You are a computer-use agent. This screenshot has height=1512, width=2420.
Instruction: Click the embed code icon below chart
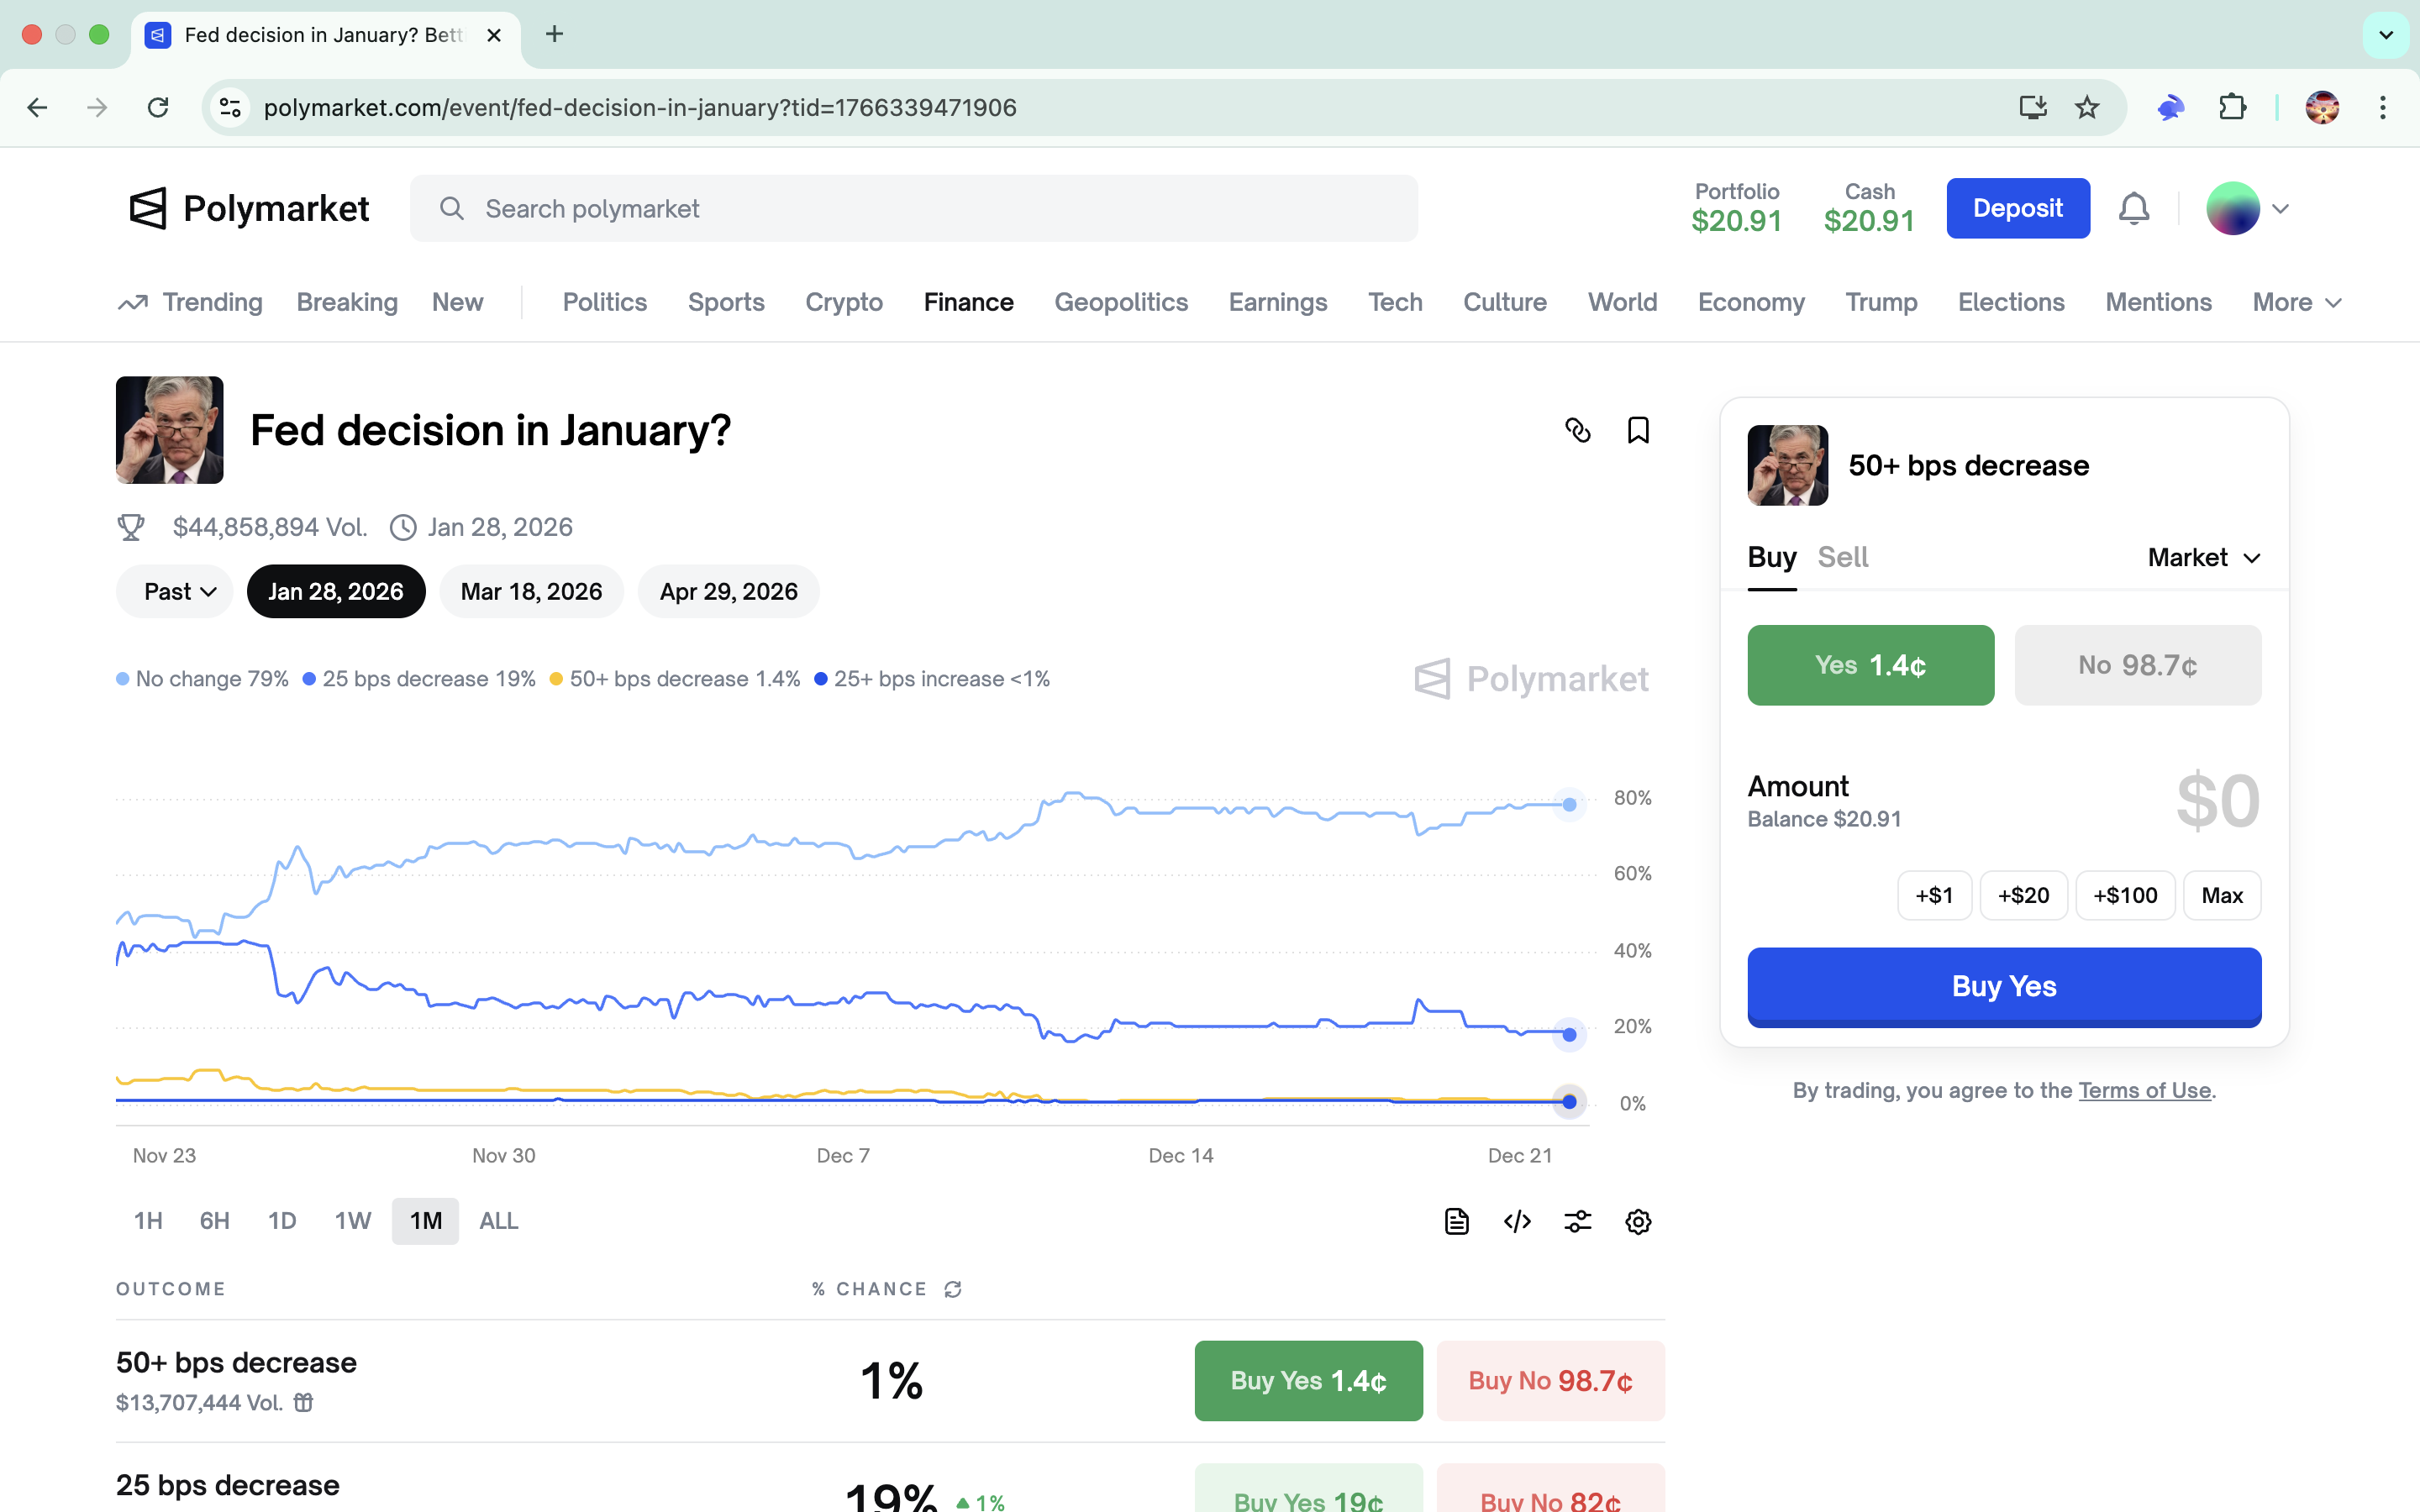coord(1517,1221)
